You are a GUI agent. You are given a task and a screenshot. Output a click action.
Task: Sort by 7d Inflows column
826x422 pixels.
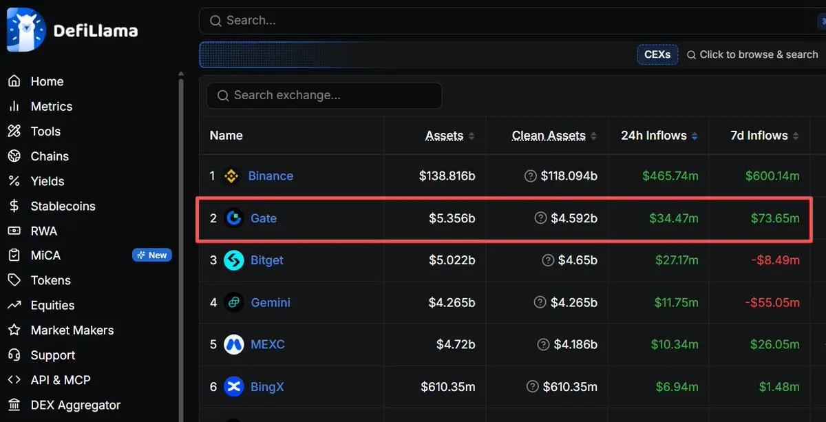[x=765, y=136]
